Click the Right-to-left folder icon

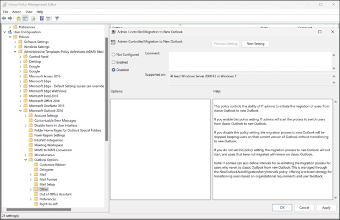point(36,204)
